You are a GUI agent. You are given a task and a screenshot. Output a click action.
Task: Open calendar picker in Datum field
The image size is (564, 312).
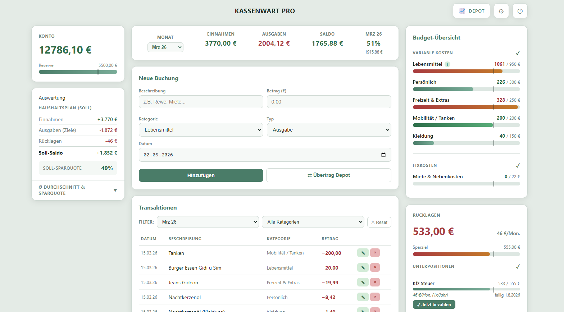(x=383, y=155)
